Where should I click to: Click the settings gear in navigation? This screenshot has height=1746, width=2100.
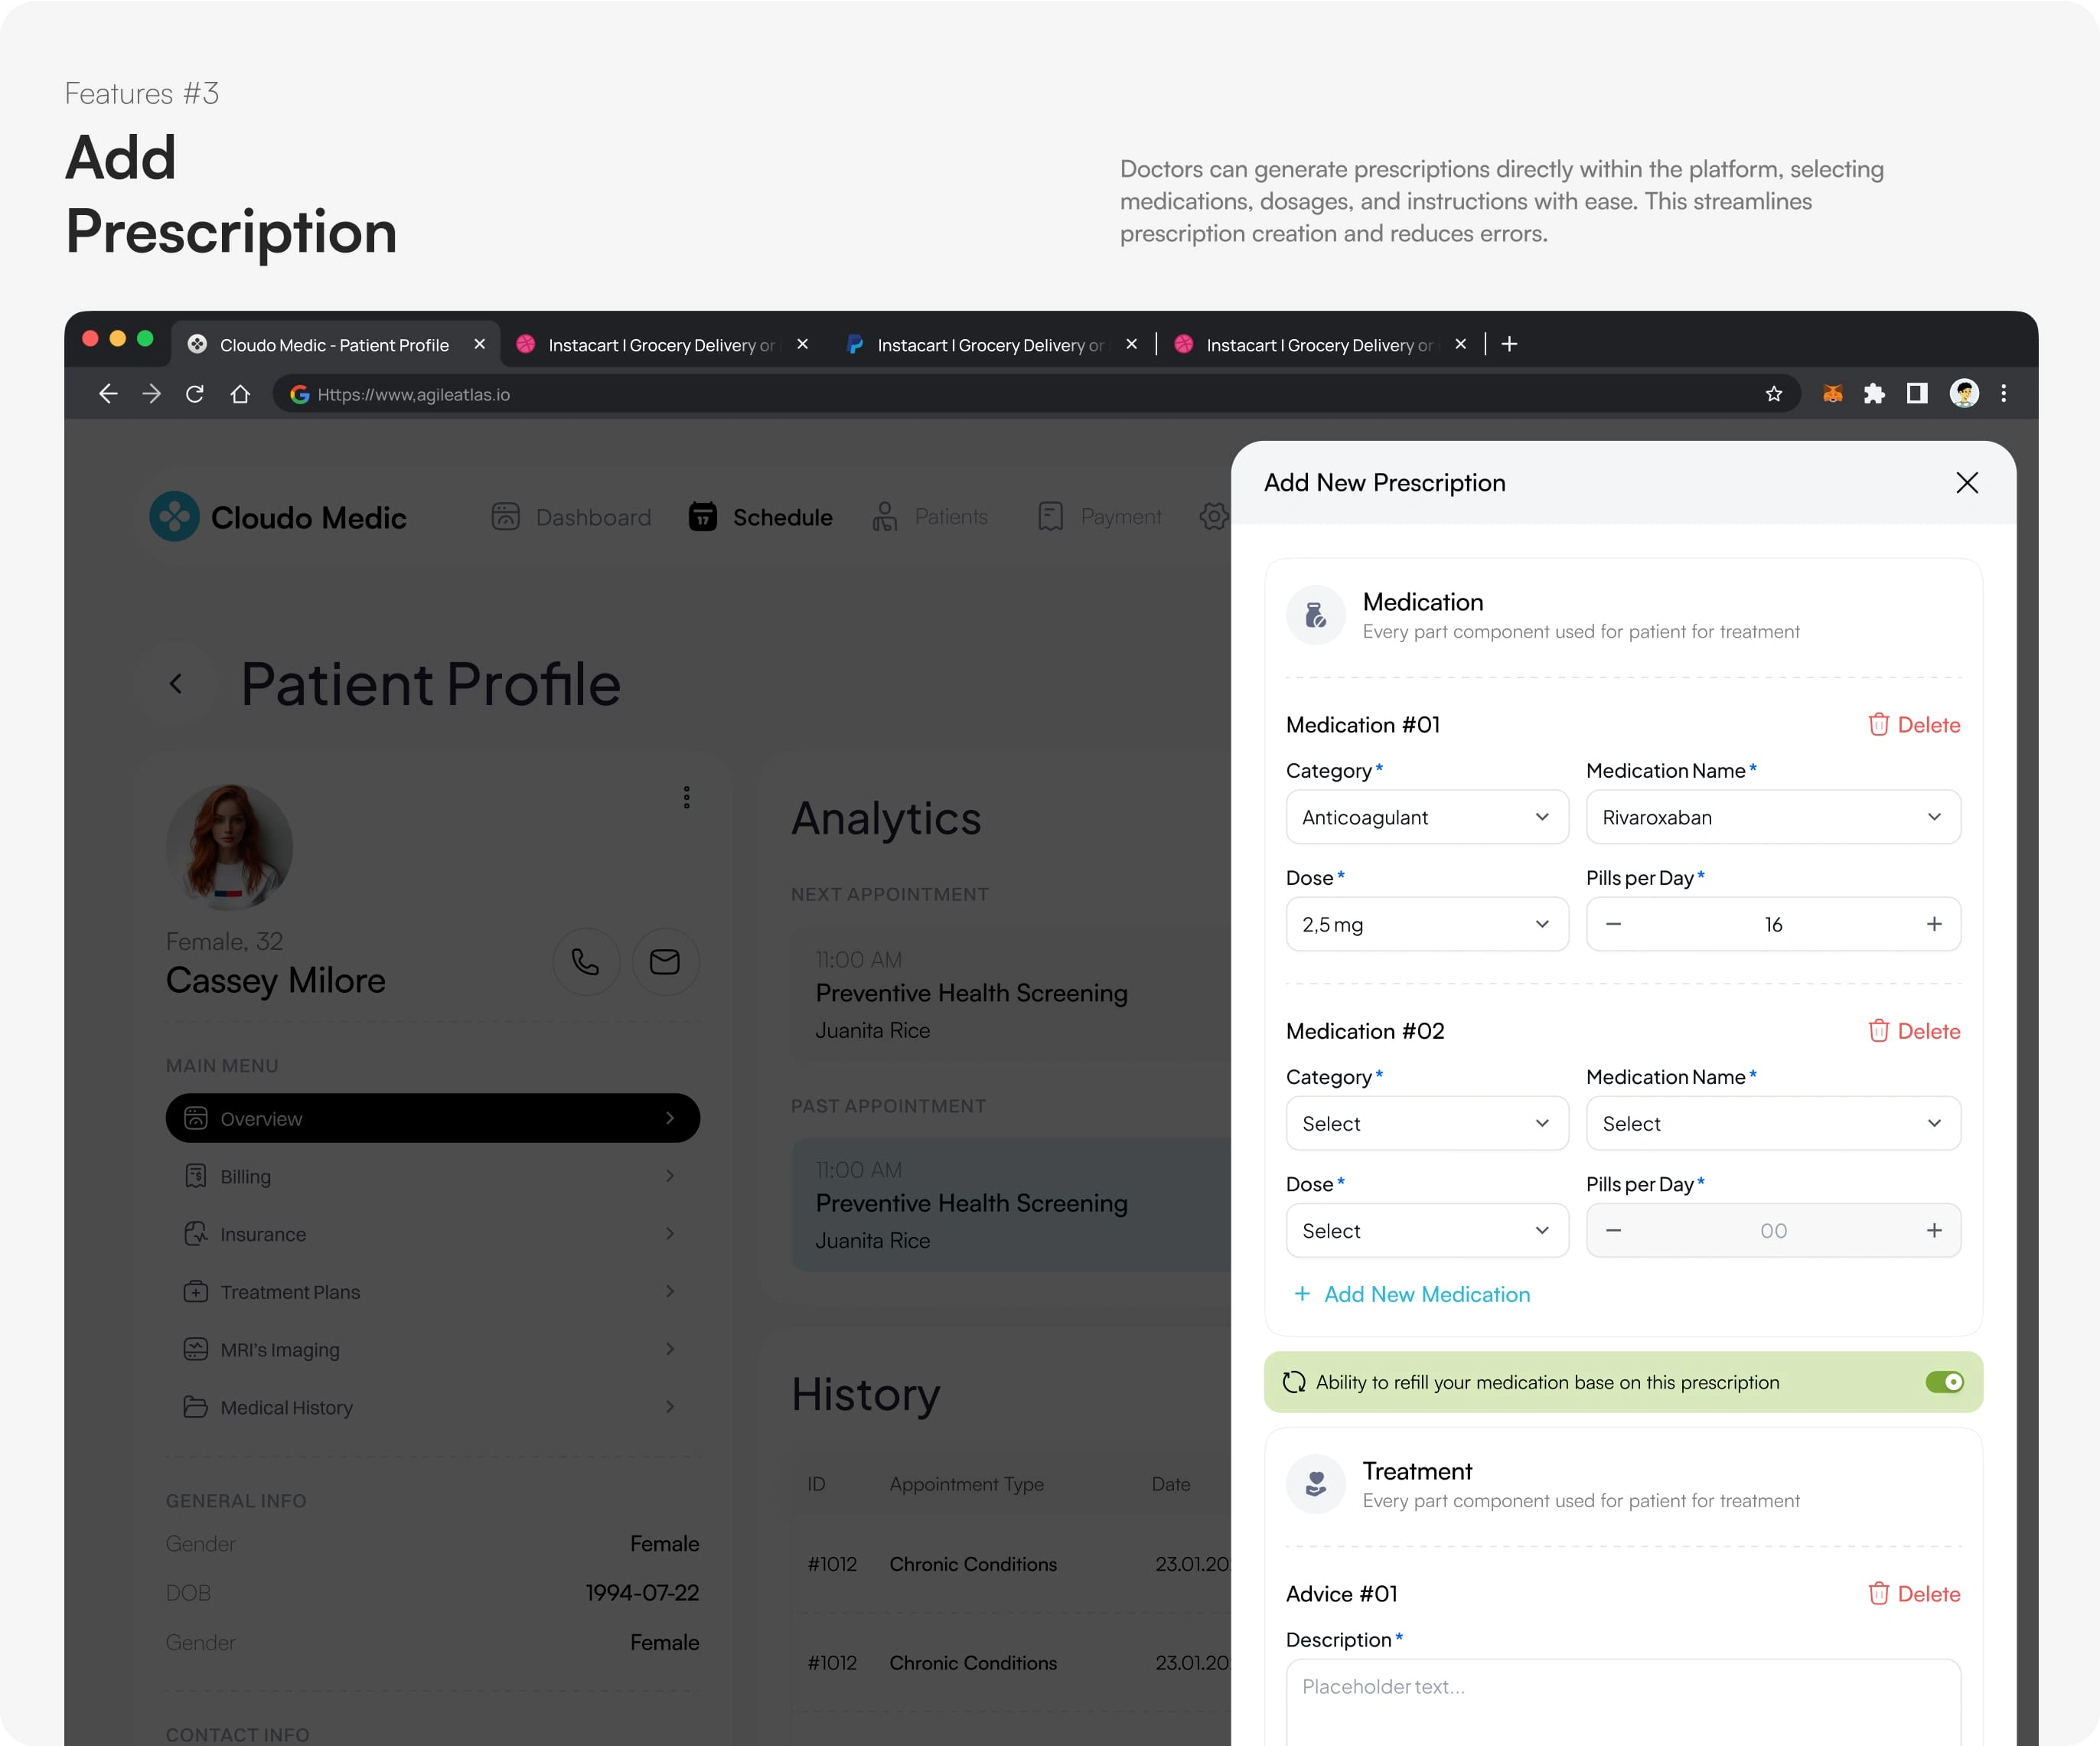pyautogui.click(x=1214, y=517)
